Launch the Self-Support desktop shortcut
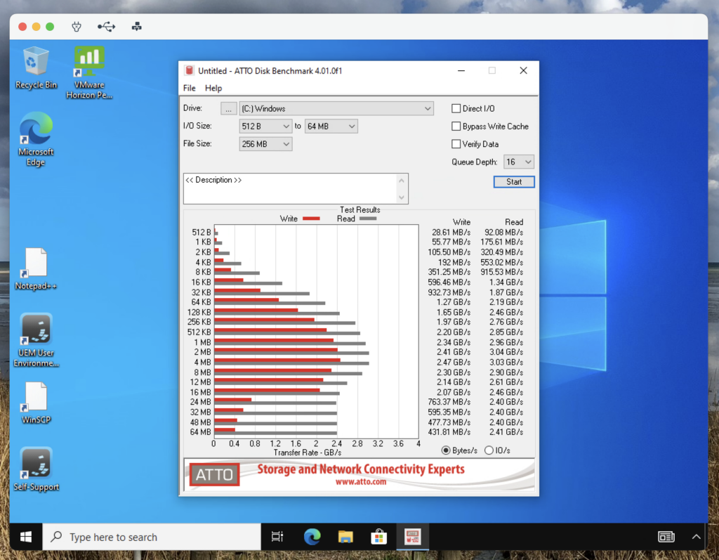The width and height of the screenshot is (719, 560). 36,469
